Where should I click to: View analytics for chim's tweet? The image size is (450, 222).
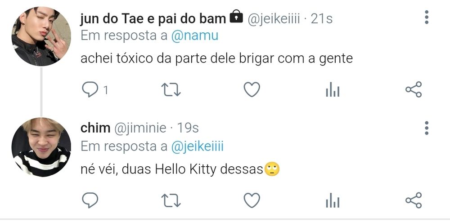coord(333,200)
